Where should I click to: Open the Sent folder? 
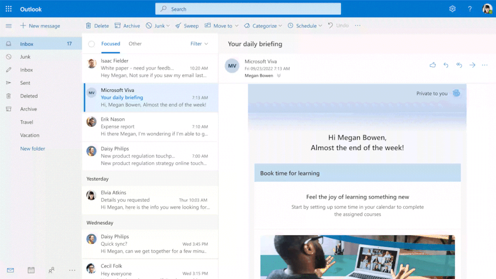coord(25,83)
